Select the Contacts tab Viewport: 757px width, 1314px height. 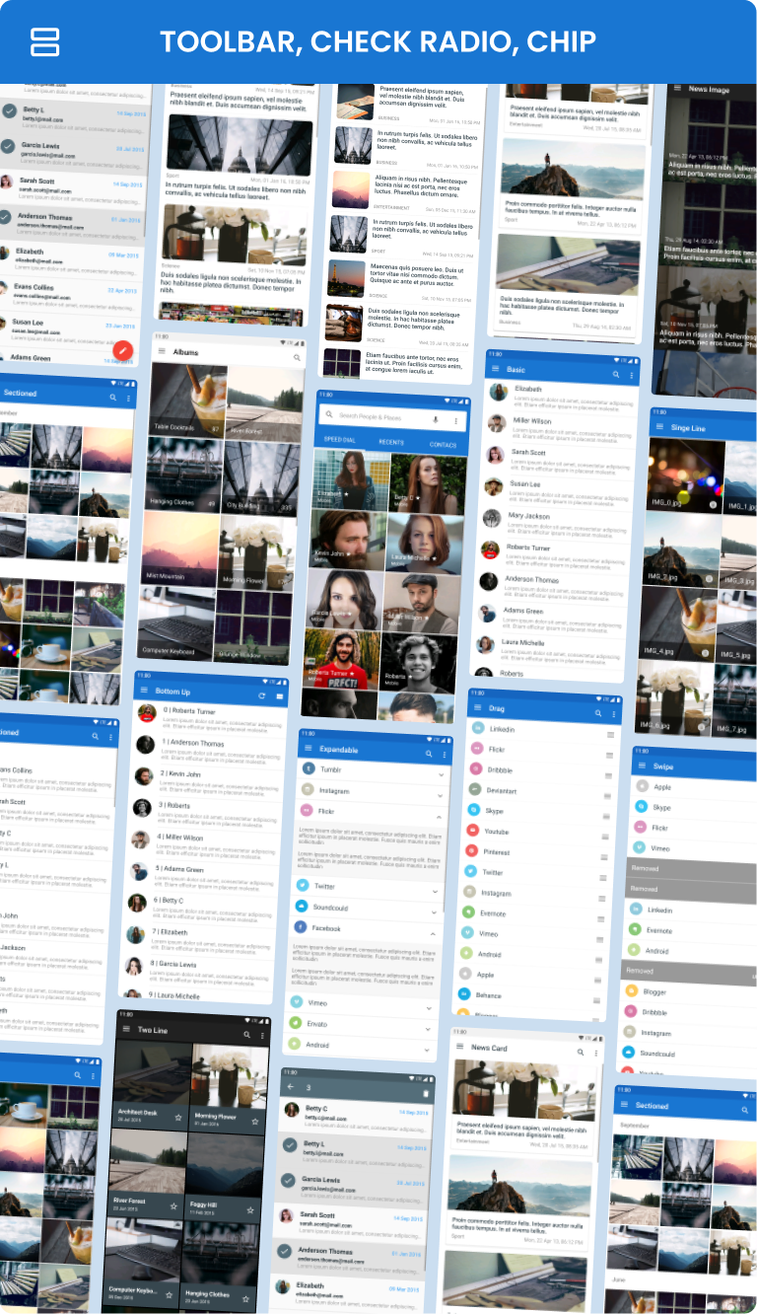point(443,445)
